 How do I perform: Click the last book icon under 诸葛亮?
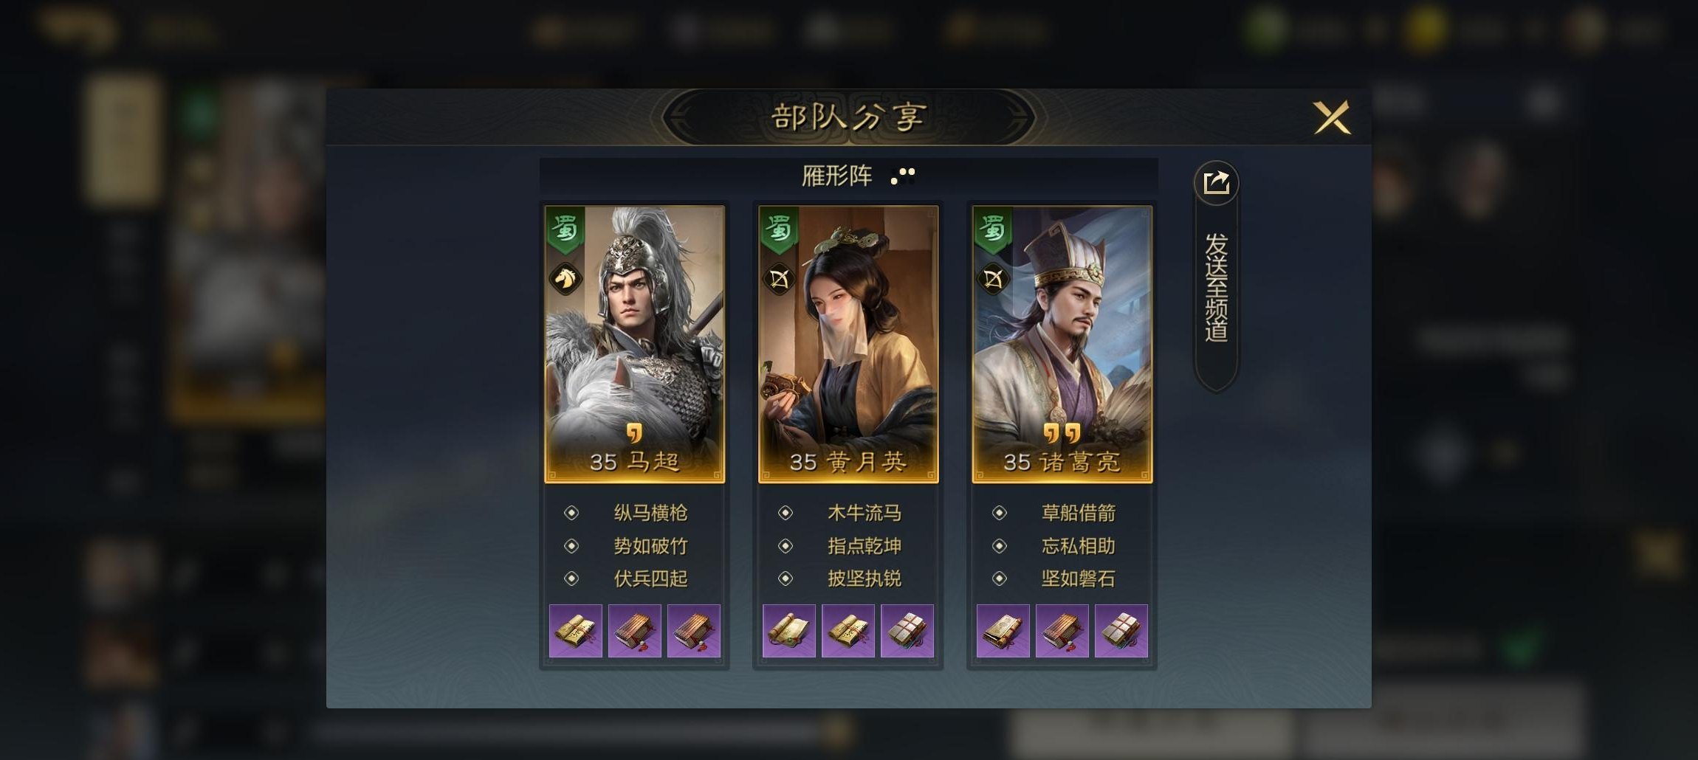click(x=1121, y=631)
